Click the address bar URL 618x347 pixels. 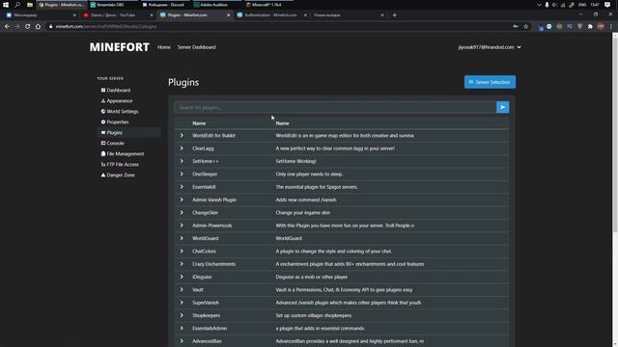pos(106,26)
